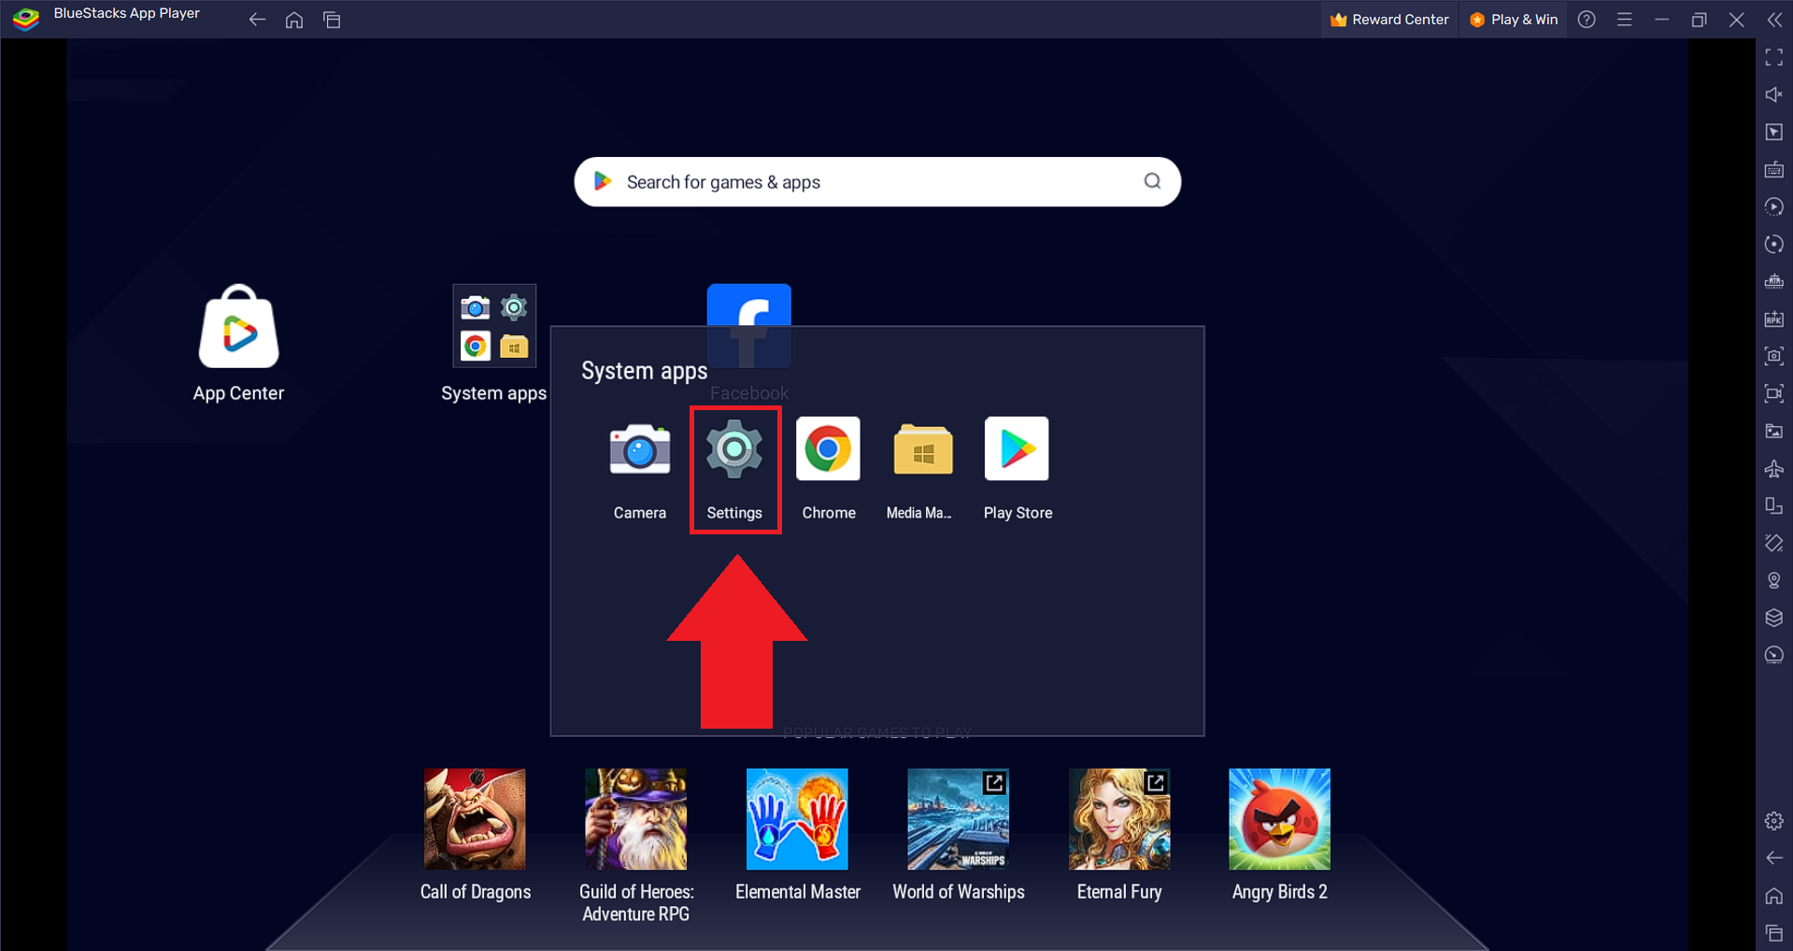Collapse the sidebar with double chevron

point(1774,20)
